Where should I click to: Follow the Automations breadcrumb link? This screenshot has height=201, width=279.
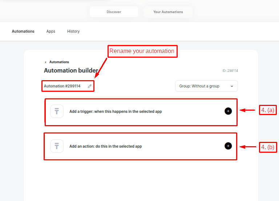[59, 62]
